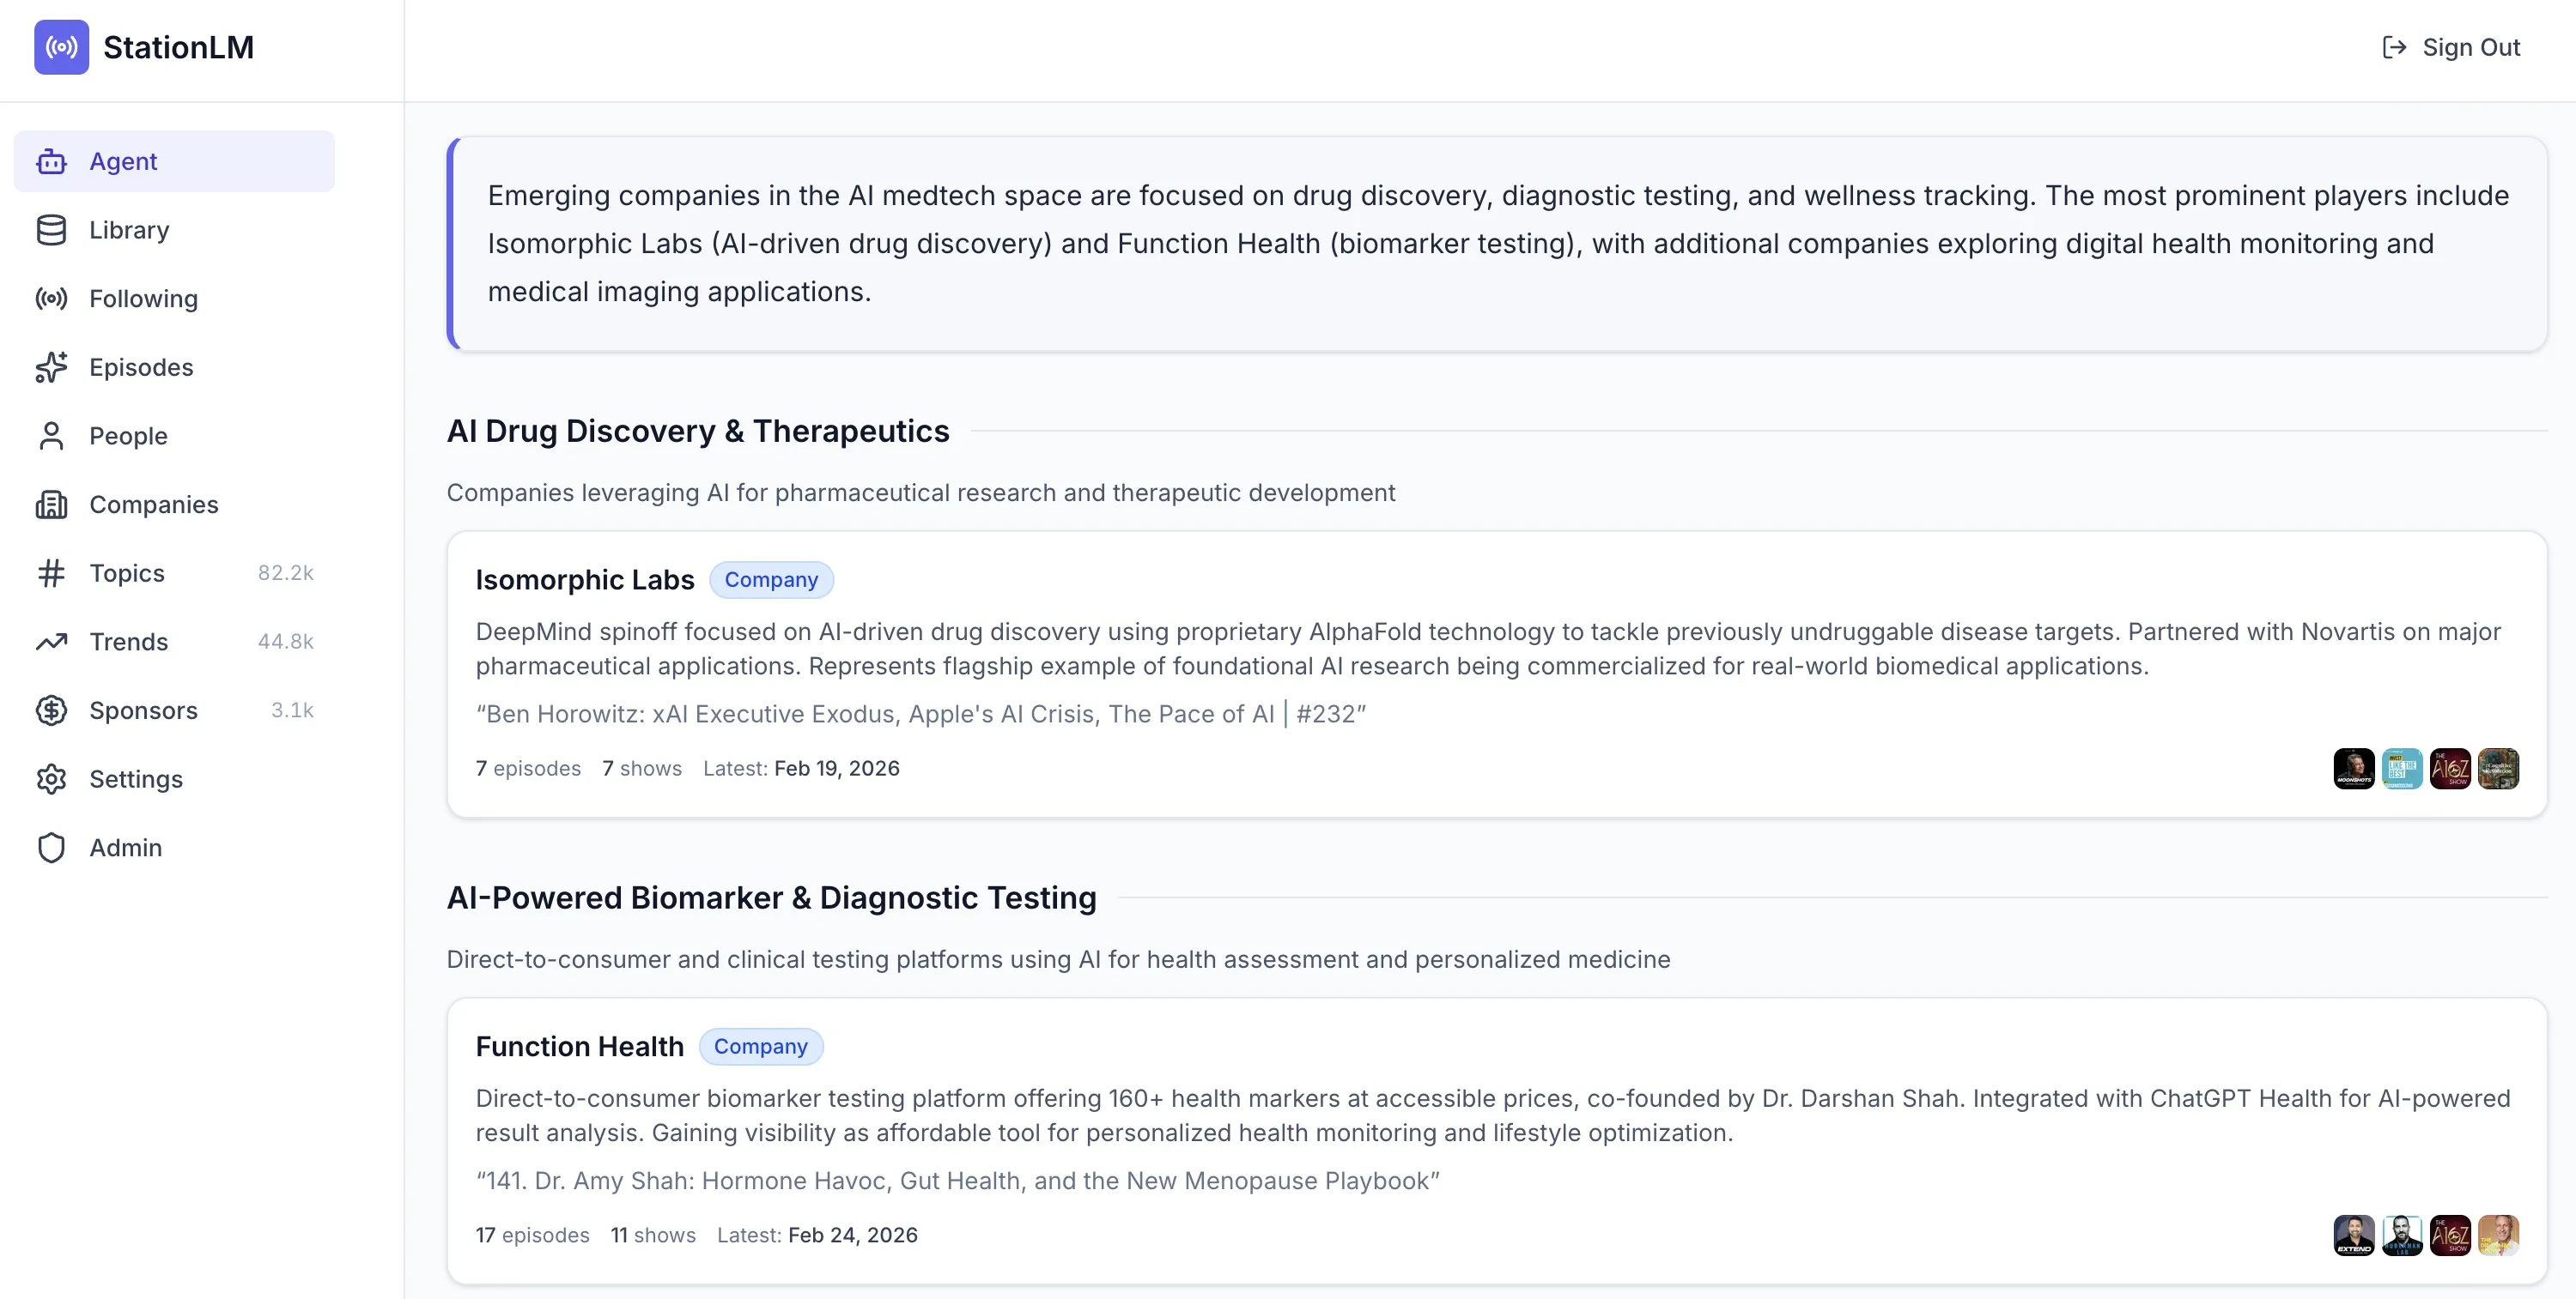Click the Company badge beside Isomorphic Labs
This screenshot has width=2576, height=1299.
point(771,579)
